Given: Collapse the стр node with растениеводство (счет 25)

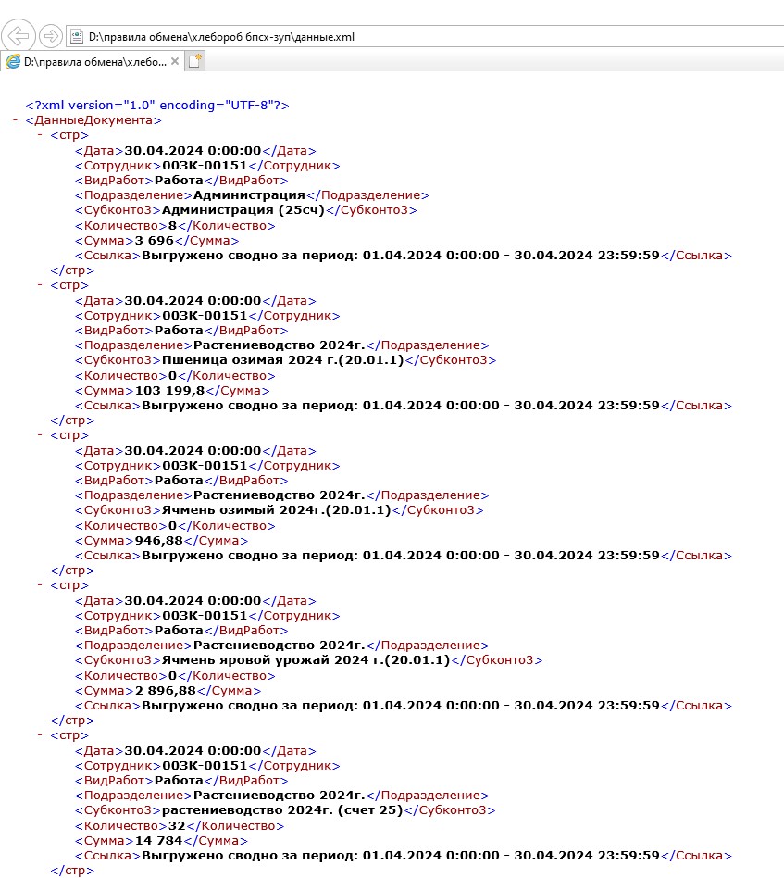Looking at the screenshot, I should 40,735.
